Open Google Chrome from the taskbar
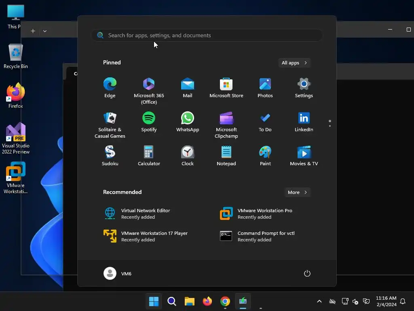 point(225,301)
